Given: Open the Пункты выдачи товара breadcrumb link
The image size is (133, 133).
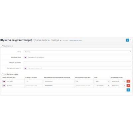Looking at the screenshot, I should click(x=76, y=41).
